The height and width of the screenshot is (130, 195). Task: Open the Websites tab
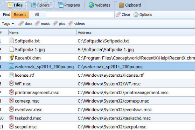coord(99,5)
